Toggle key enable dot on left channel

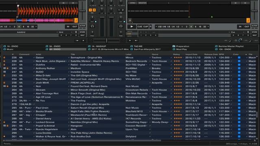[x=96, y=21]
